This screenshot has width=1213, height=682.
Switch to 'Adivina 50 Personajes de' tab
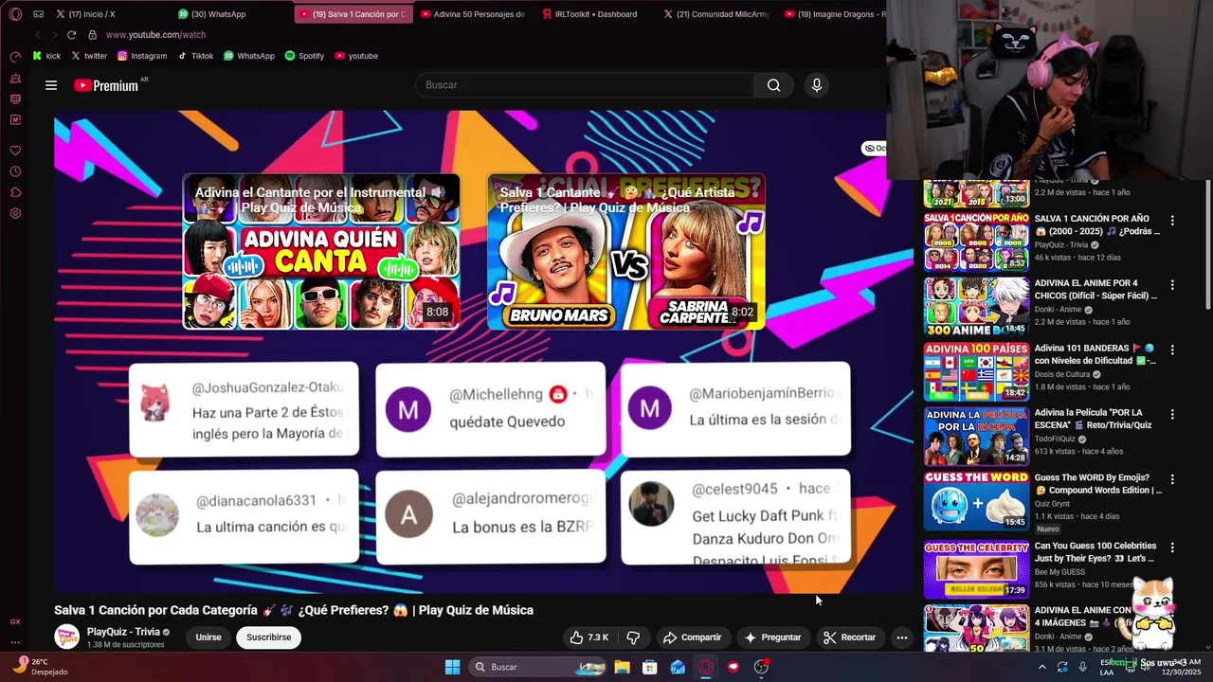476,14
